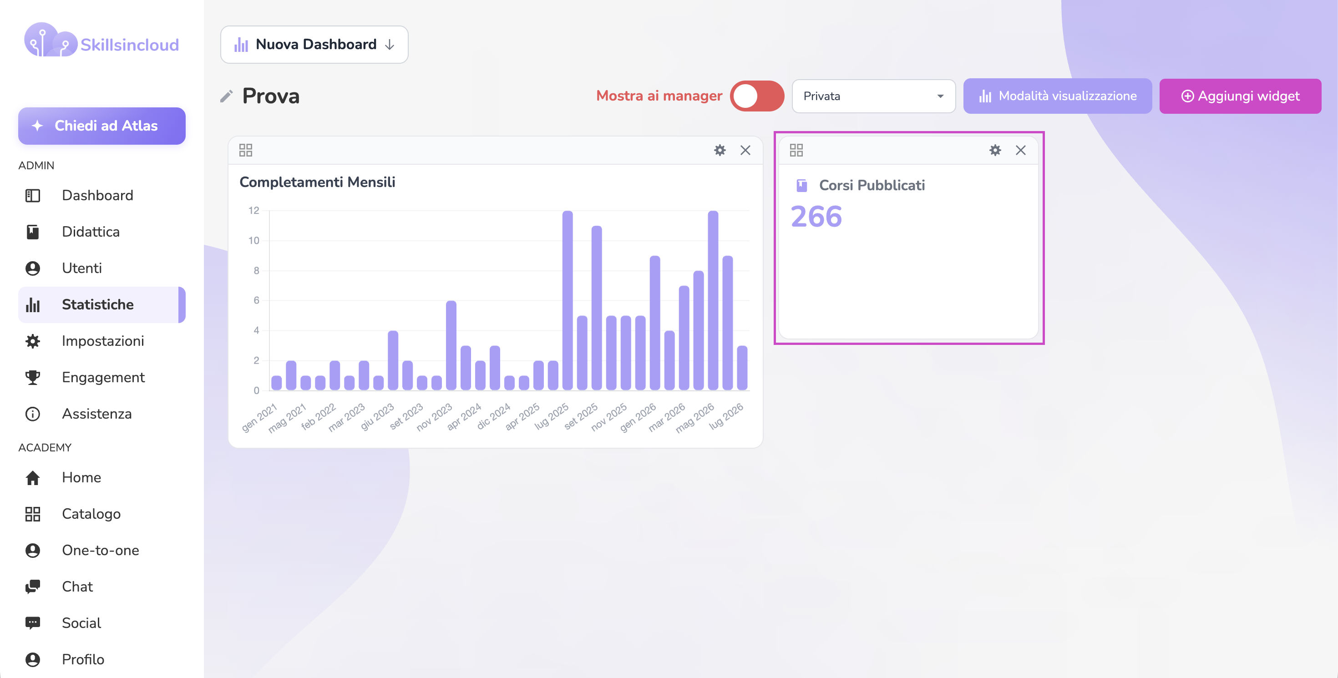Click the Catalogo grid icon
Image resolution: width=1338 pixels, height=678 pixels.
coord(33,514)
